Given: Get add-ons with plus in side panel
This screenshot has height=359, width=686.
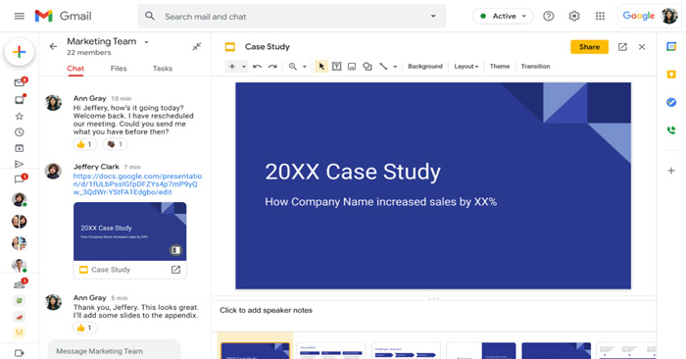Looking at the screenshot, I should 671,171.
